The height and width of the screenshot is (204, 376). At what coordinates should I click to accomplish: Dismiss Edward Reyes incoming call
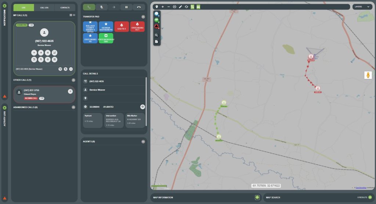(70, 91)
